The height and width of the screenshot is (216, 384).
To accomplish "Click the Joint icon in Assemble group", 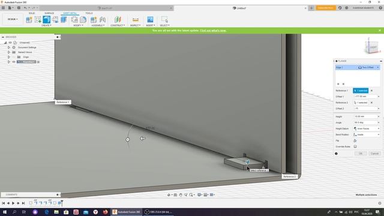I will point(103,20).
